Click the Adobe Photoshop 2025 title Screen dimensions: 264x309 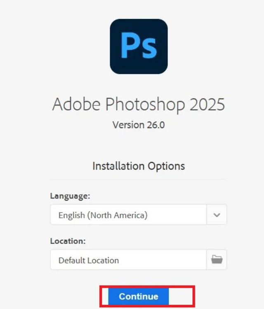coord(139,104)
